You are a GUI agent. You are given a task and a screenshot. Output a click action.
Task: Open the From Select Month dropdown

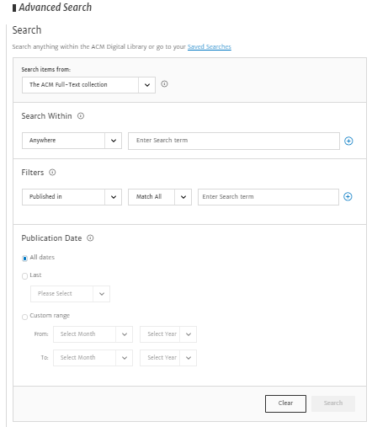tap(93, 334)
